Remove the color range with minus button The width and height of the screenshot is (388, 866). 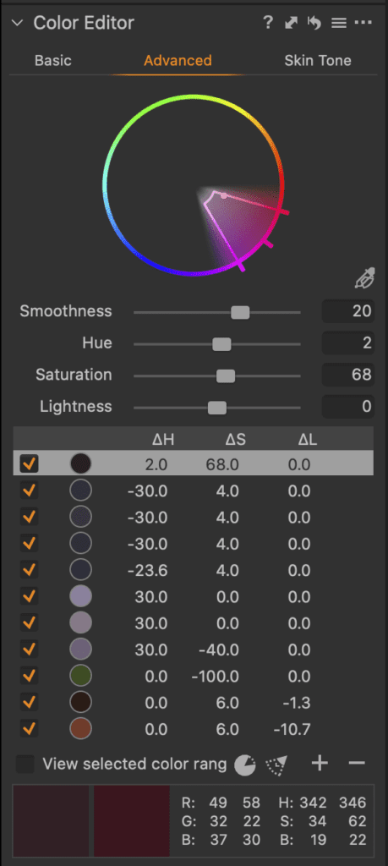[x=357, y=764]
